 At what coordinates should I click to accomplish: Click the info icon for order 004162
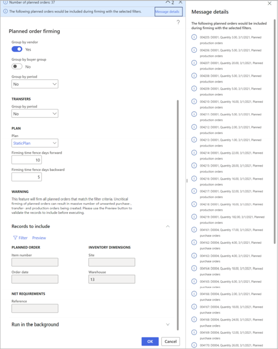[x=194, y=242]
